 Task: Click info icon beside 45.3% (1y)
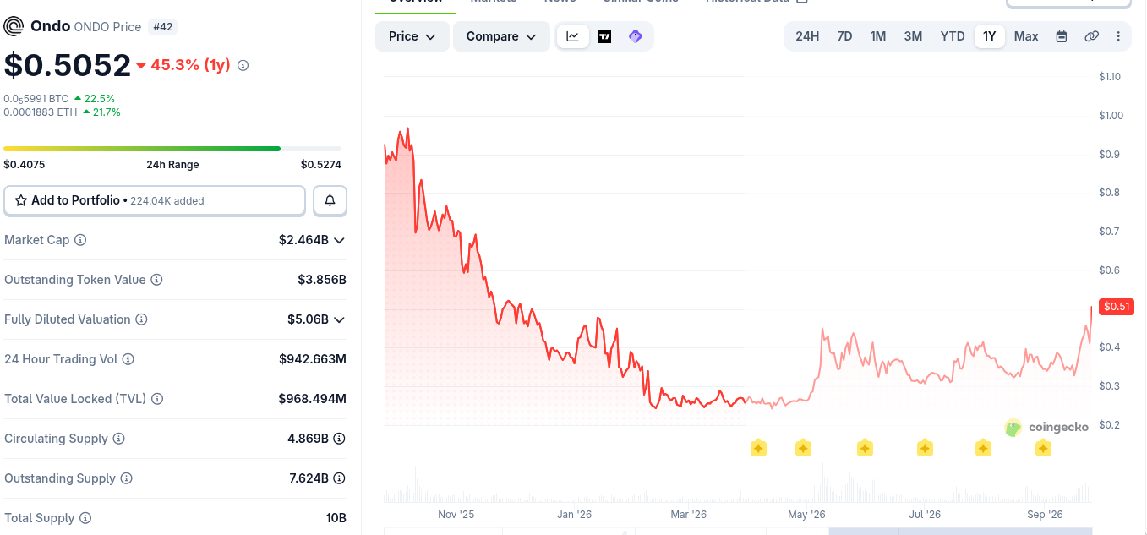pos(243,65)
